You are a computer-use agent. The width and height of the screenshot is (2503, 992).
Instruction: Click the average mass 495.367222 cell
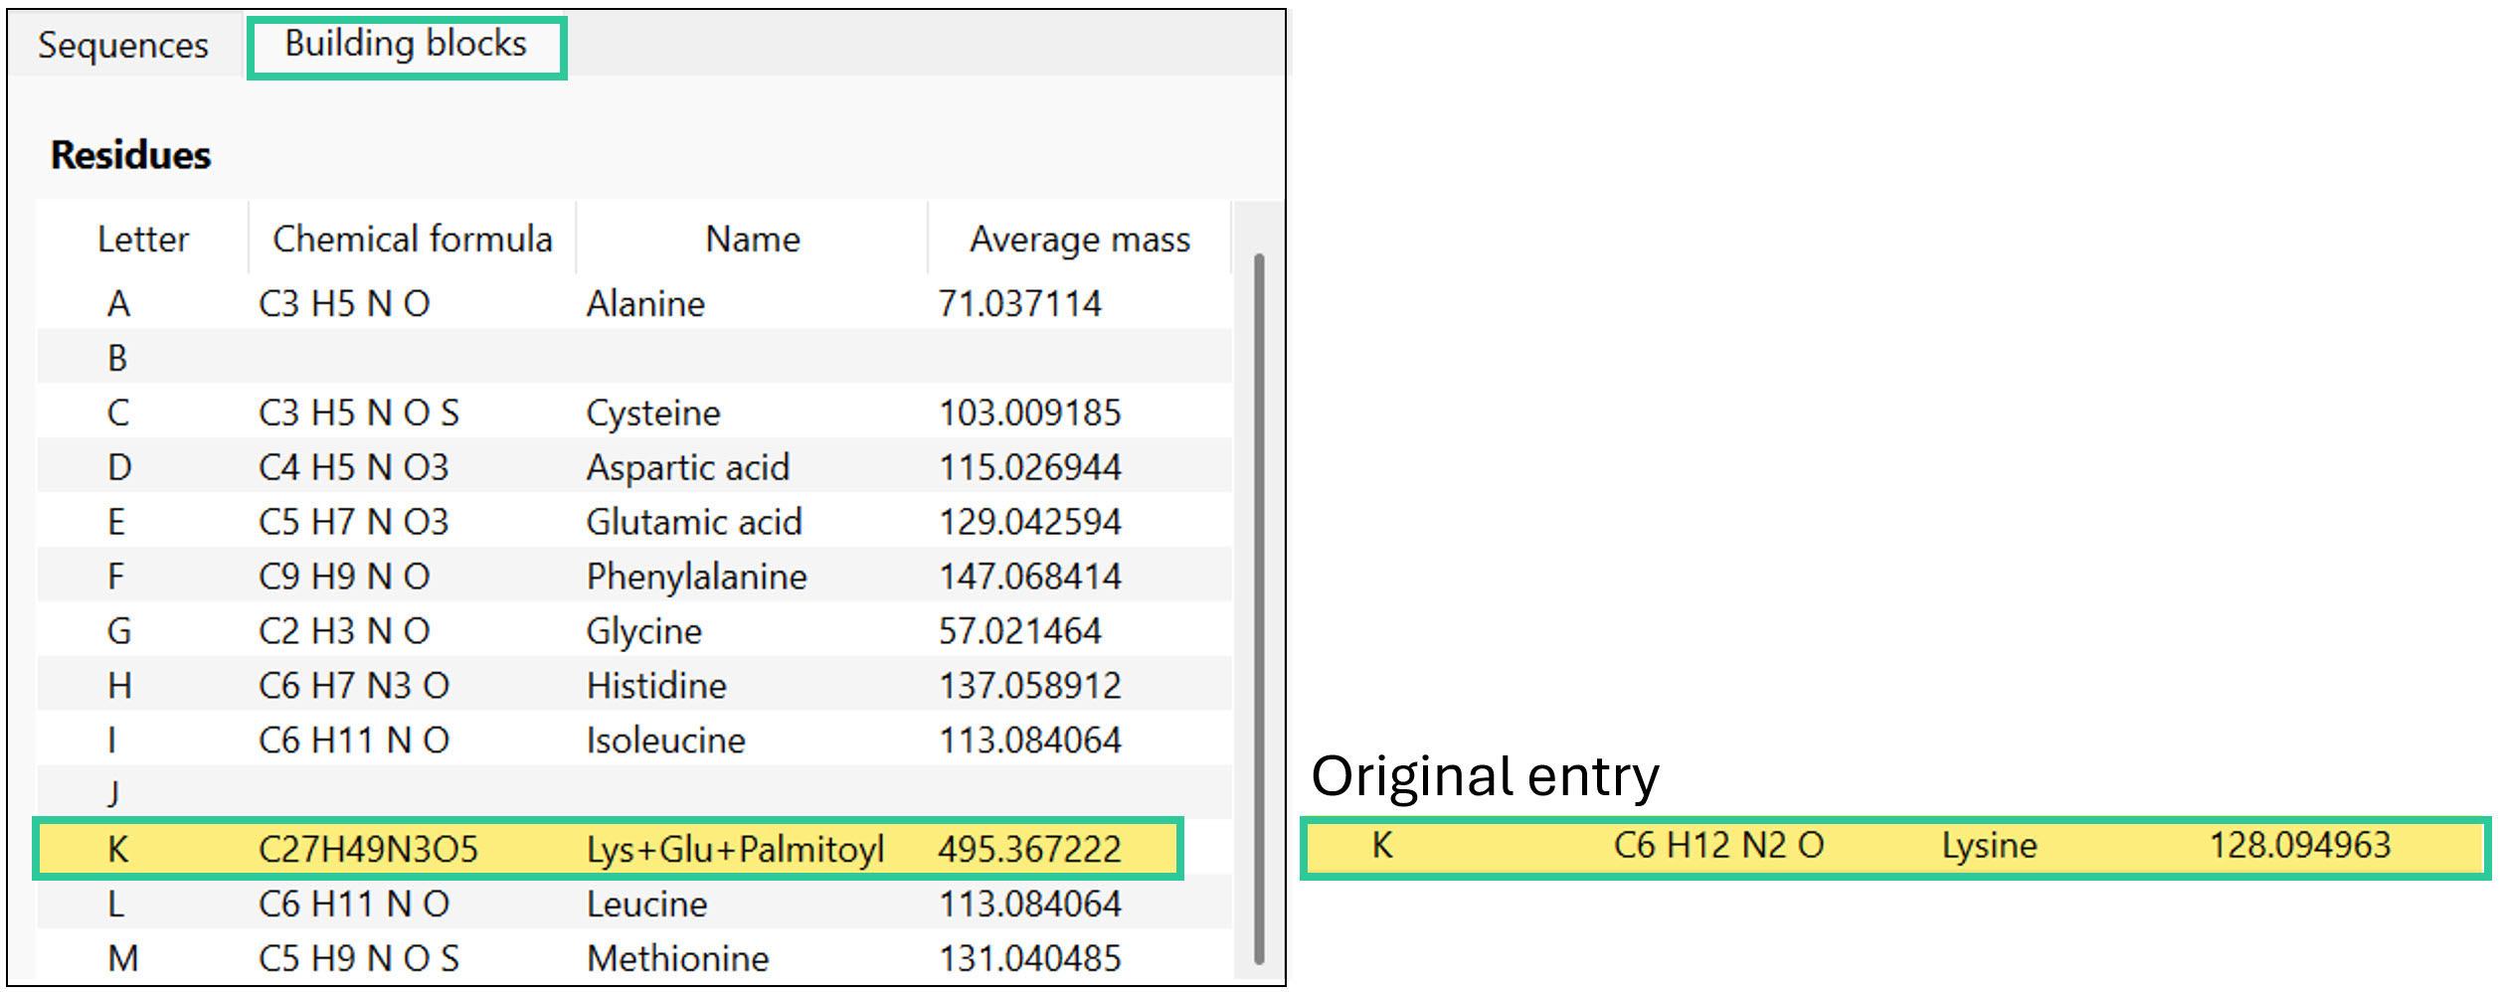point(1030,849)
